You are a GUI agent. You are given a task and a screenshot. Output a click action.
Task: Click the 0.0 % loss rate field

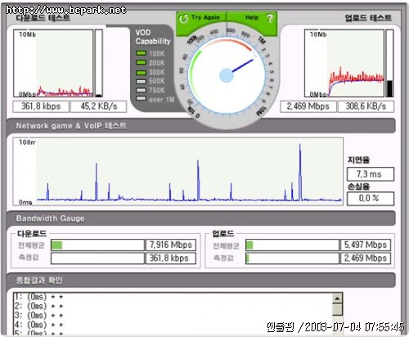click(x=371, y=199)
